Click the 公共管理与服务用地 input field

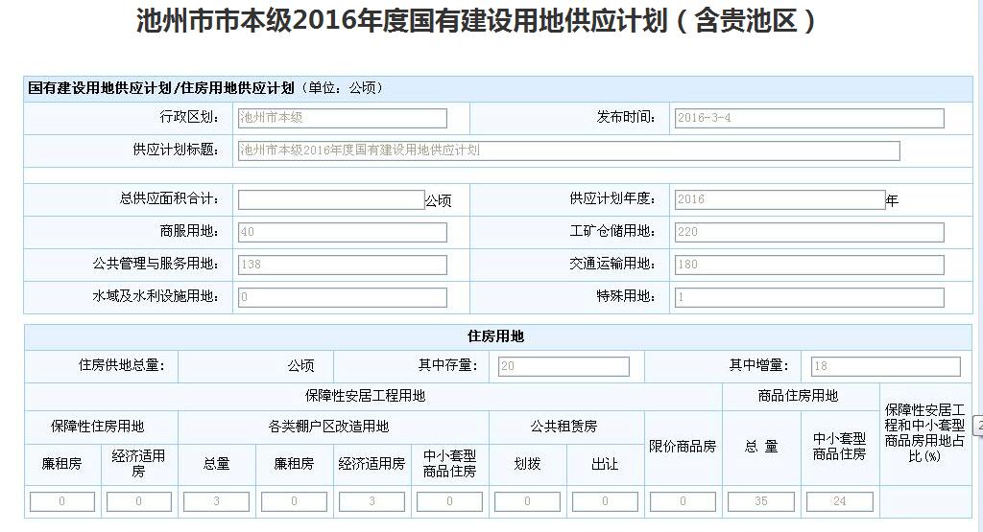click(342, 265)
